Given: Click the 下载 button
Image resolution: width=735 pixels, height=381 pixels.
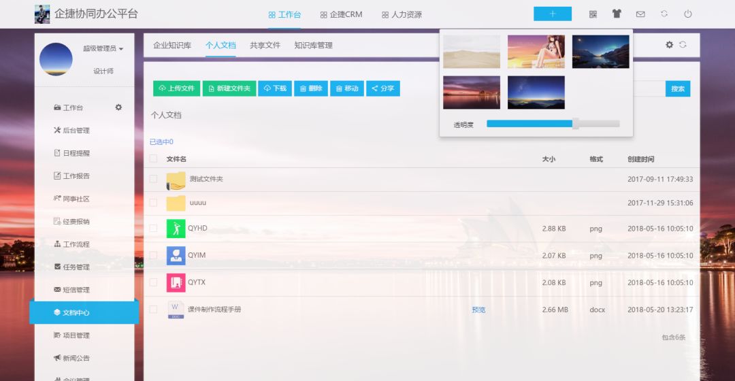Looking at the screenshot, I should pos(275,88).
